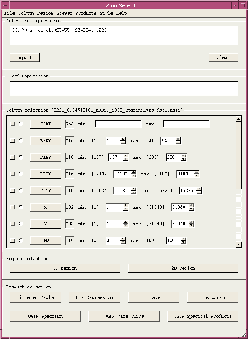Click in the Fixed Expression field
This screenshot has height=339, width=248.
tap(124, 88)
